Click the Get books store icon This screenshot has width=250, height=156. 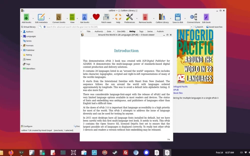click(84, 17)
